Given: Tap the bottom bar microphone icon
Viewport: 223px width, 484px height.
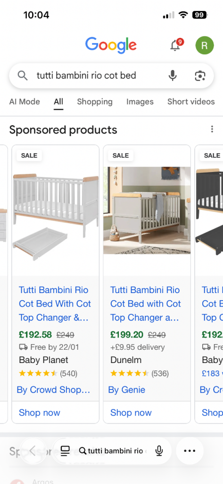Looking at the screenshot, I should coord(159,451).
